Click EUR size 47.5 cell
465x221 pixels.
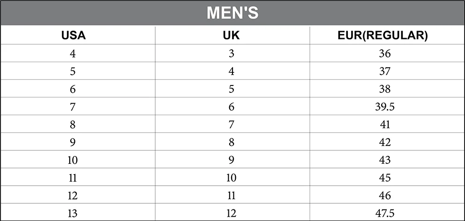pyautogui.click(x=385, y=214)
